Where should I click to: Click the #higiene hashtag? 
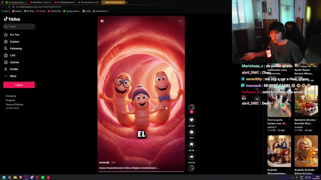[136, 168]
